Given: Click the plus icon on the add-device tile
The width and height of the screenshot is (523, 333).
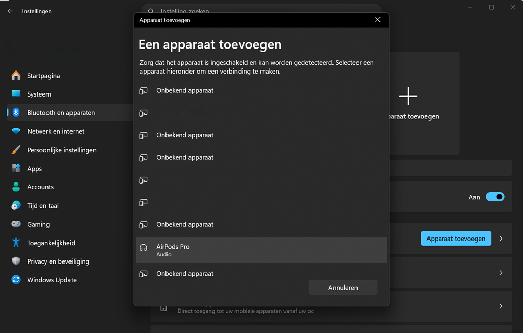Looking at the screenshot, I should click(408, 96).
